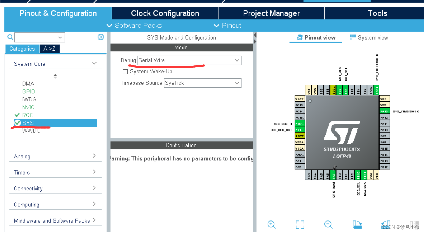The height and width of the screenshot is (232, 424).
Task: Click pin PA8 on the chip
Action: tap(384, 142)
